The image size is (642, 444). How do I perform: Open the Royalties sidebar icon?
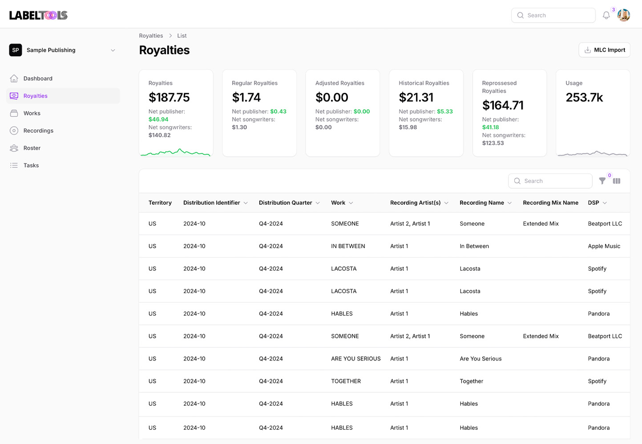click(x=13, y=96)
